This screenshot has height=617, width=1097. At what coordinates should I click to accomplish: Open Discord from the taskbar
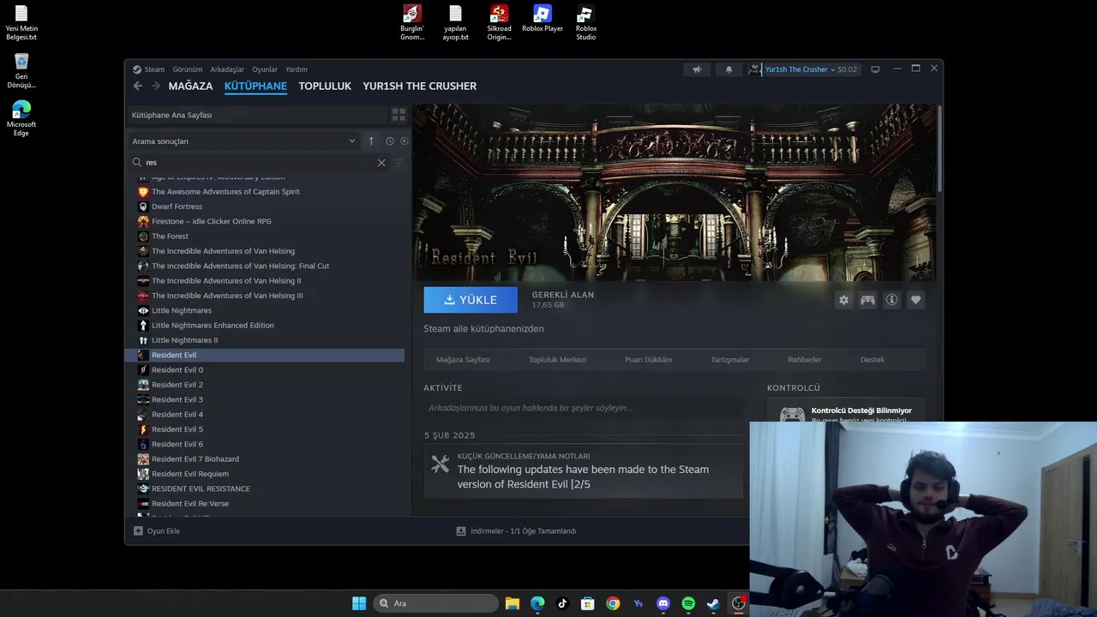[662, 603]
